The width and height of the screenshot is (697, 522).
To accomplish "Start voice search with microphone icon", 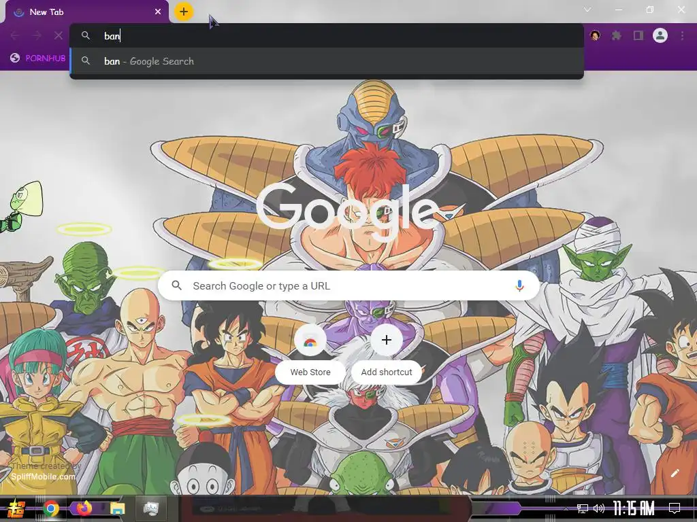I will tap(519, 285).
